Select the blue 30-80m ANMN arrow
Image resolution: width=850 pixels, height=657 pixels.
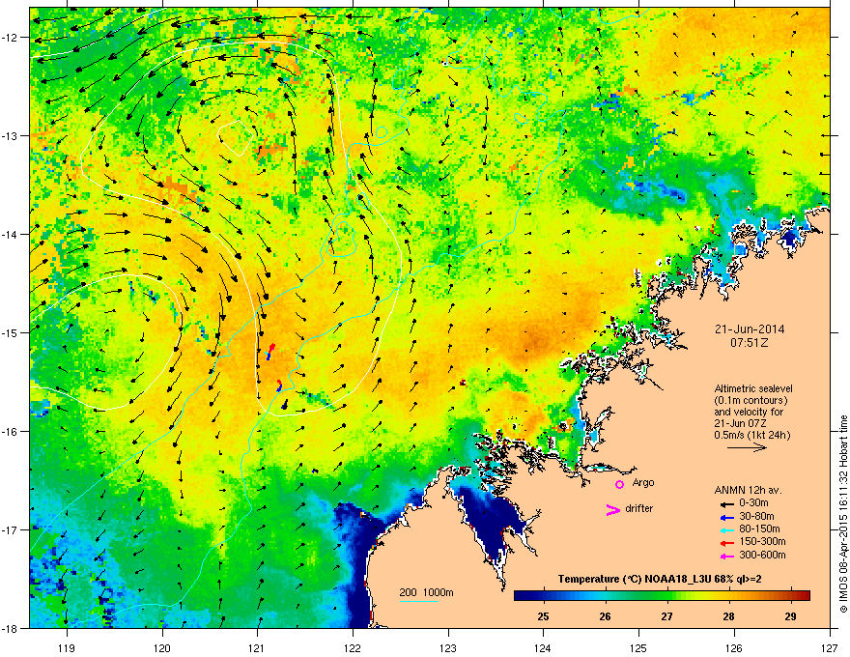click(x=727, y=517)
